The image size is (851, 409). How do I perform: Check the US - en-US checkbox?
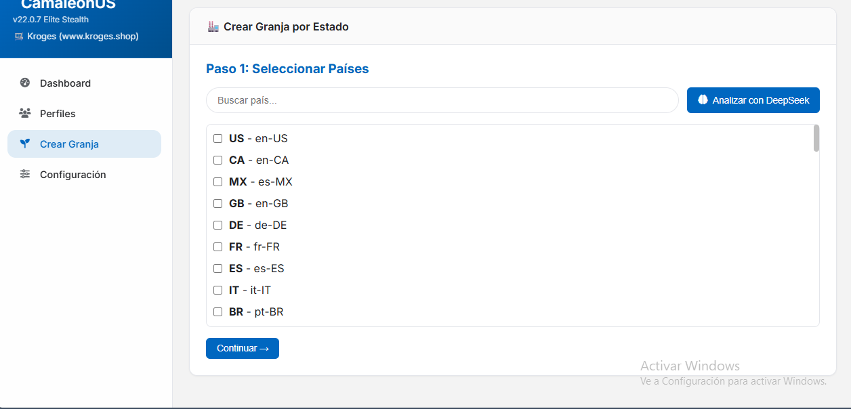click(x=218, y=139)
